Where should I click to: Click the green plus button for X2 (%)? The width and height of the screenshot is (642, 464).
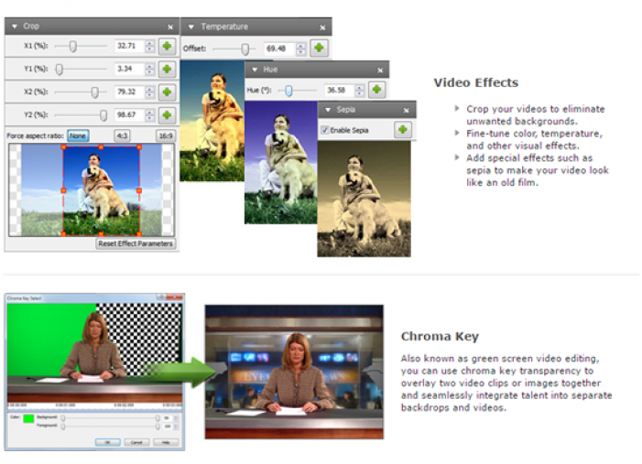click(x=167, y=92)
